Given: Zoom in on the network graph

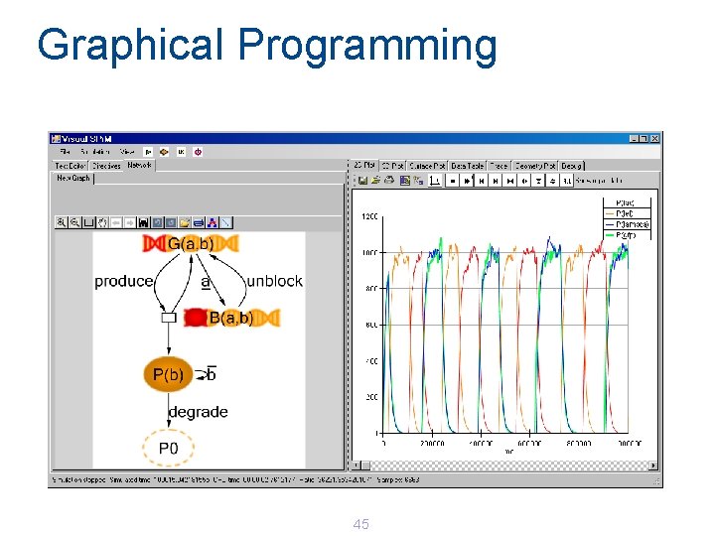Looking at the screenshot, I should click(62, 222).
